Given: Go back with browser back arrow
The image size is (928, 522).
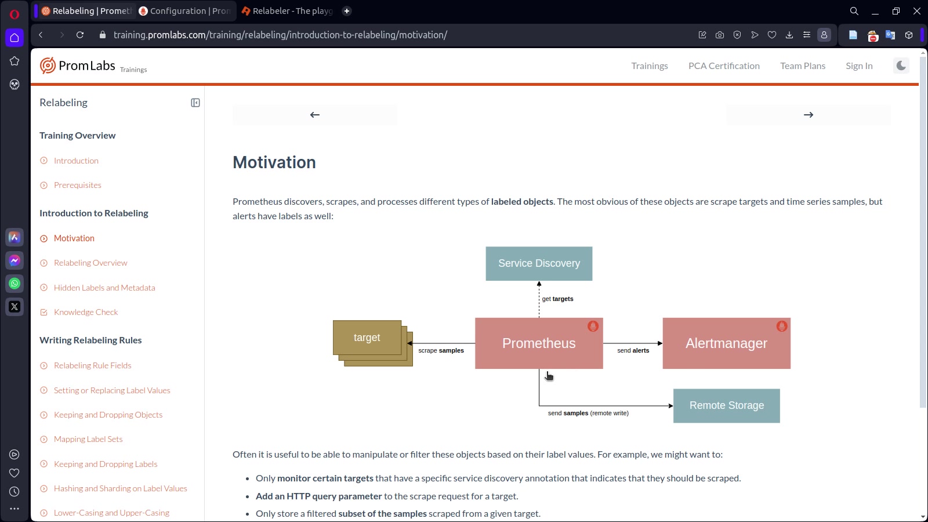Looking at the screenshot, I should (x=41, y=35).
